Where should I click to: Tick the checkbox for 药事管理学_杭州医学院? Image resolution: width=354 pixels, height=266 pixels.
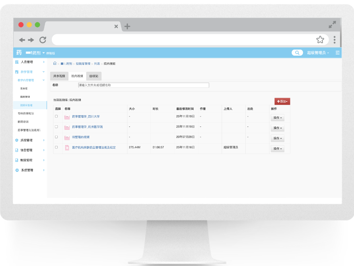56,127
